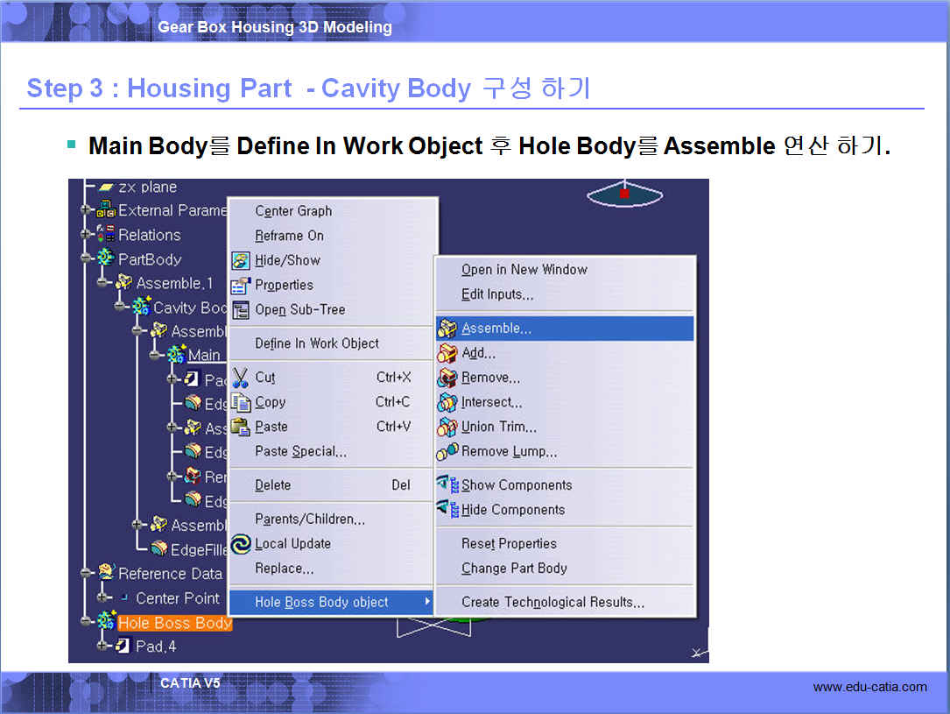Select Show Components in the submenu
950x714 pixels.
[516, 485]
